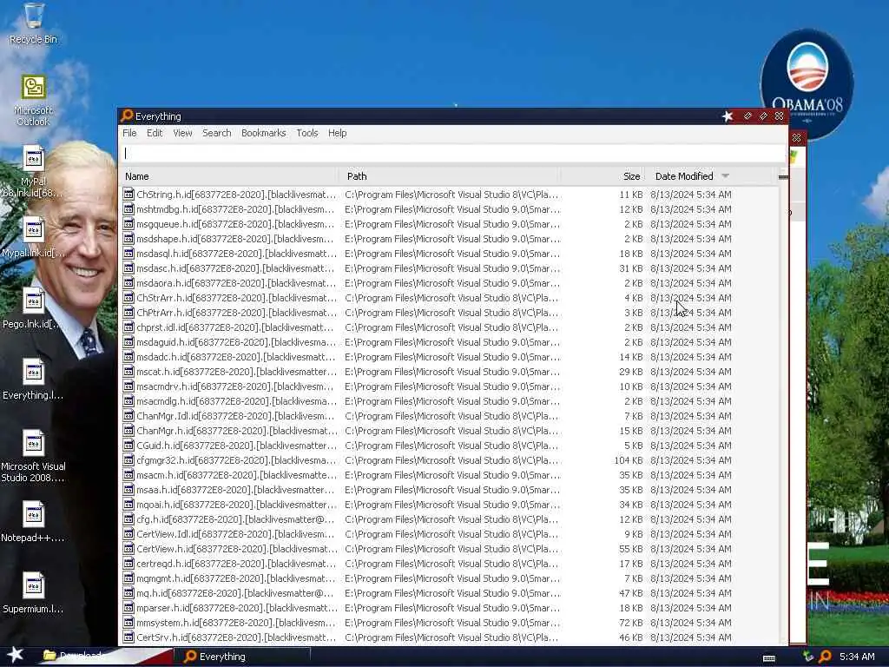Click the file icon of CGuid.h row

click(128, 446)
